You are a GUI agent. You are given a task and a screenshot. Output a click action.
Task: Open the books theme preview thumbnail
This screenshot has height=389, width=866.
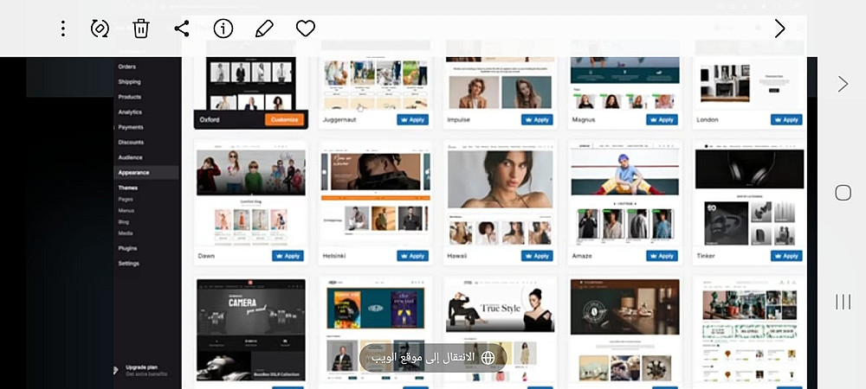tap(376, 329)
